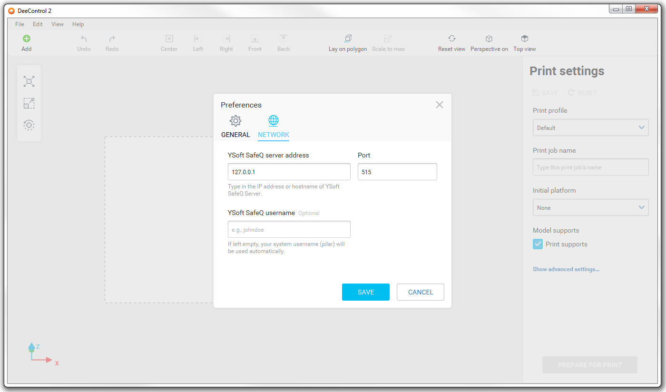Click the scale tool icon in left panel
Screen dimensions: 666x392
point(29,103)
